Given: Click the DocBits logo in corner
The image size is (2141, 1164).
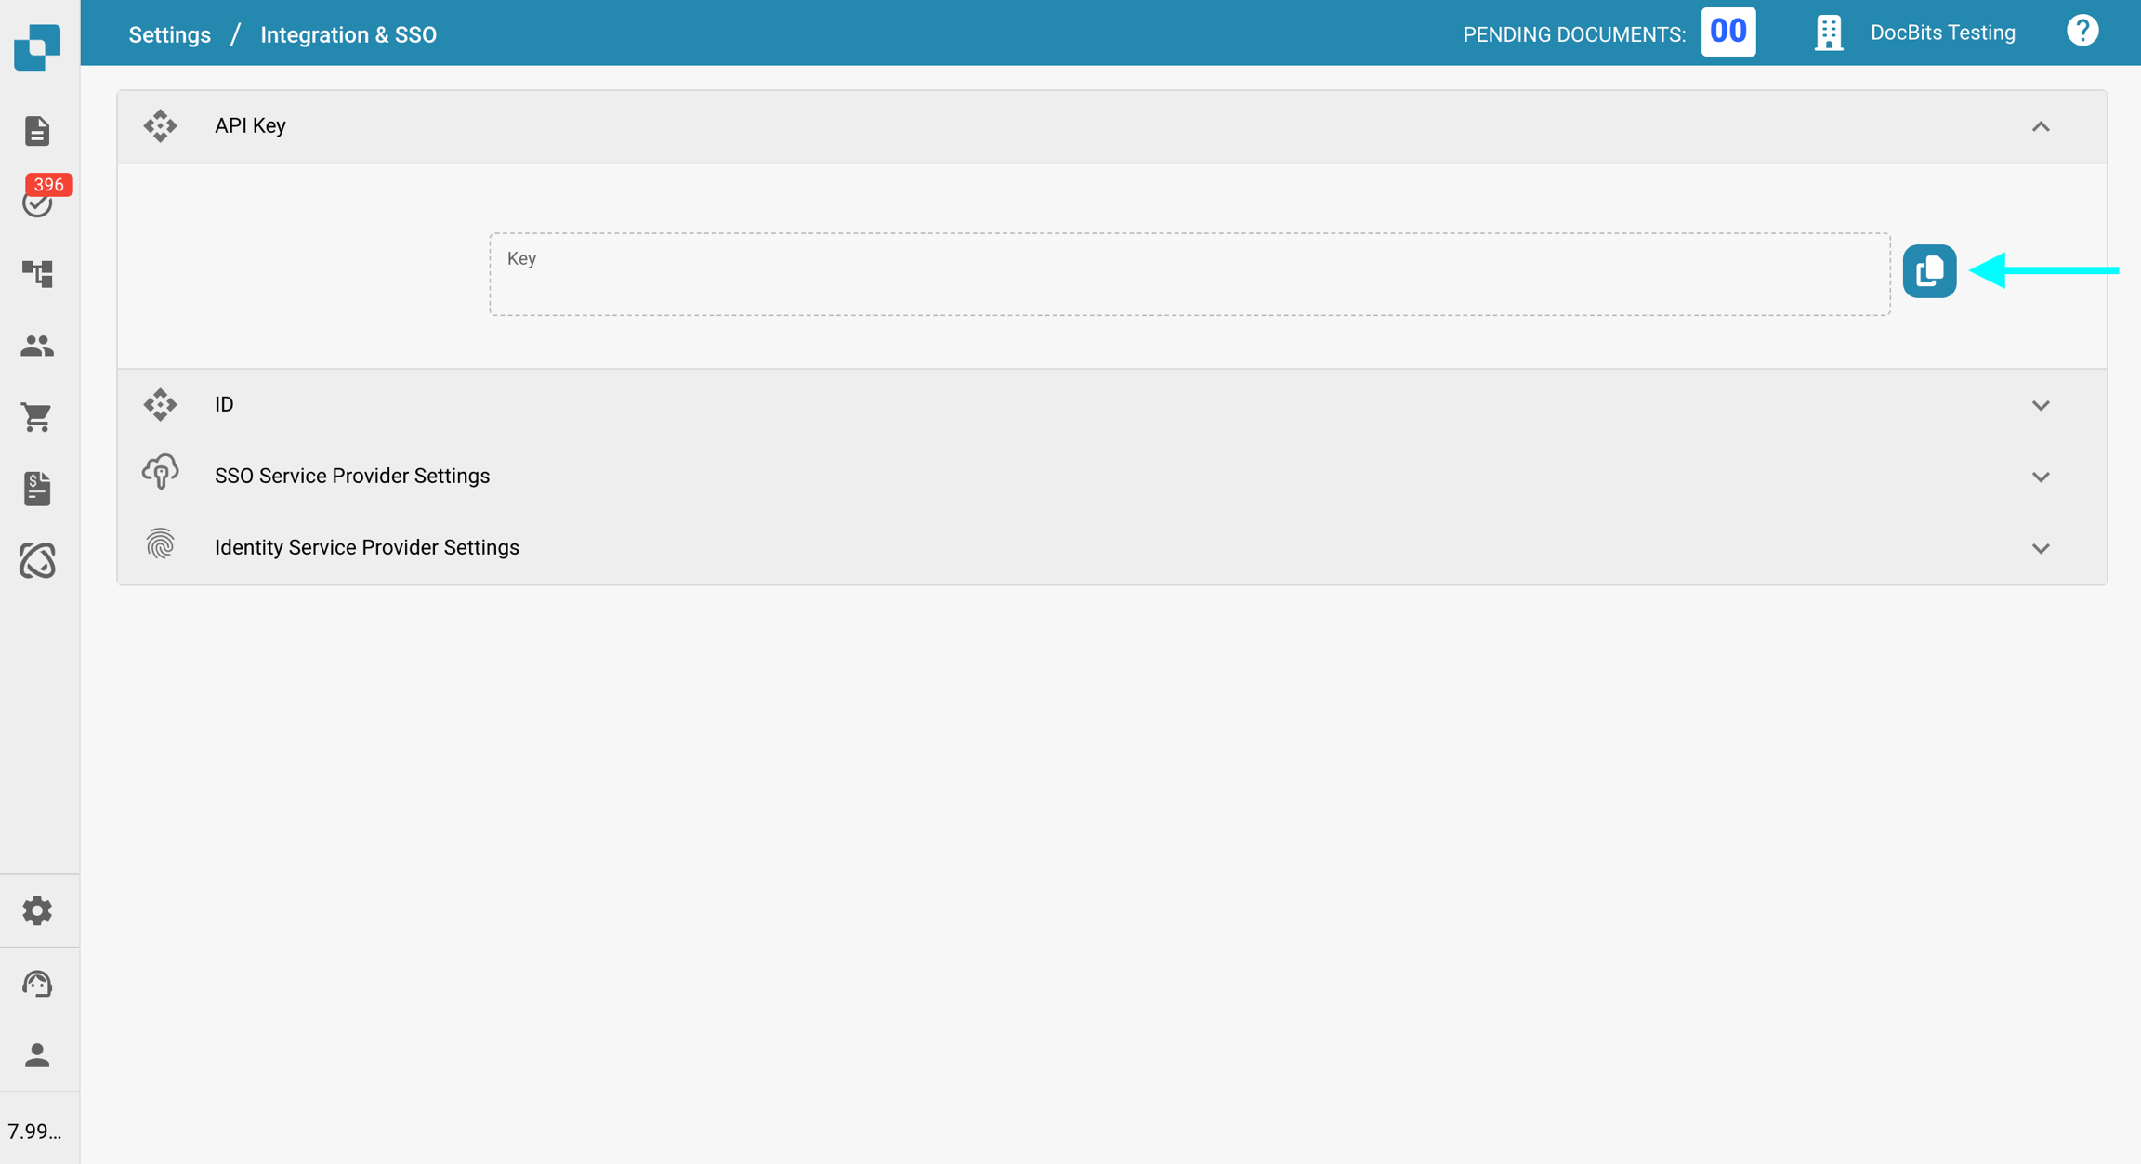Looking at the screenshot, I should [x=37, y=46].
